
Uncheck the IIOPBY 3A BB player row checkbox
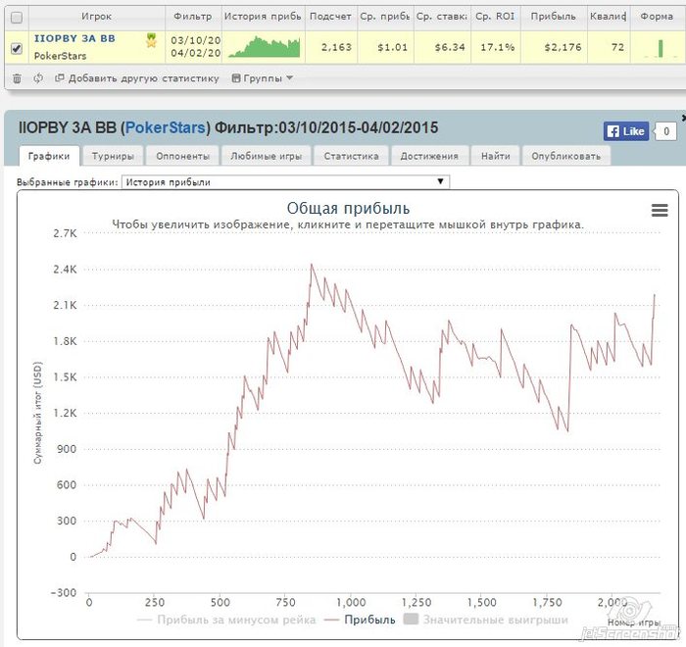click(x=17, y=48)
